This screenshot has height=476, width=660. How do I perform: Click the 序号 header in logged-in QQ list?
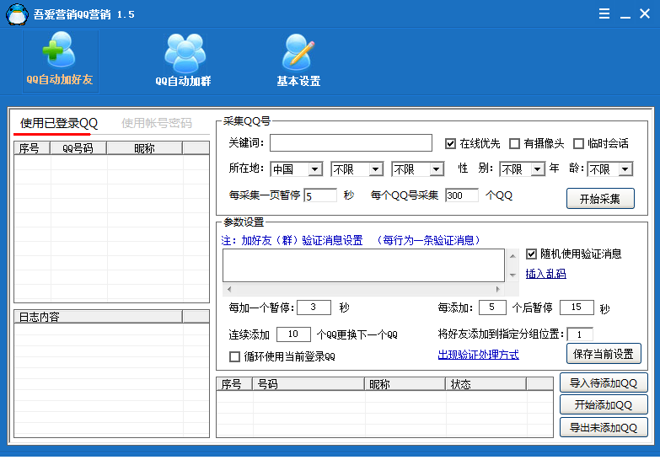click(x=32, y=148)
